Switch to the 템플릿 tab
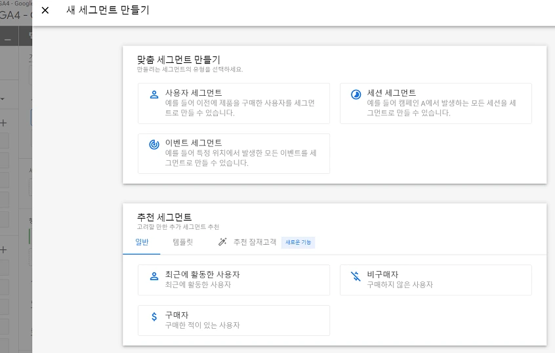Screen dimensions: 555x353 pyautogui.click(x=182, y=242)
